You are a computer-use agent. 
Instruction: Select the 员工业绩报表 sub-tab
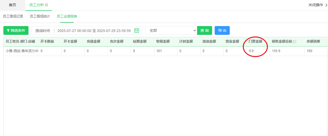[67, 16]
